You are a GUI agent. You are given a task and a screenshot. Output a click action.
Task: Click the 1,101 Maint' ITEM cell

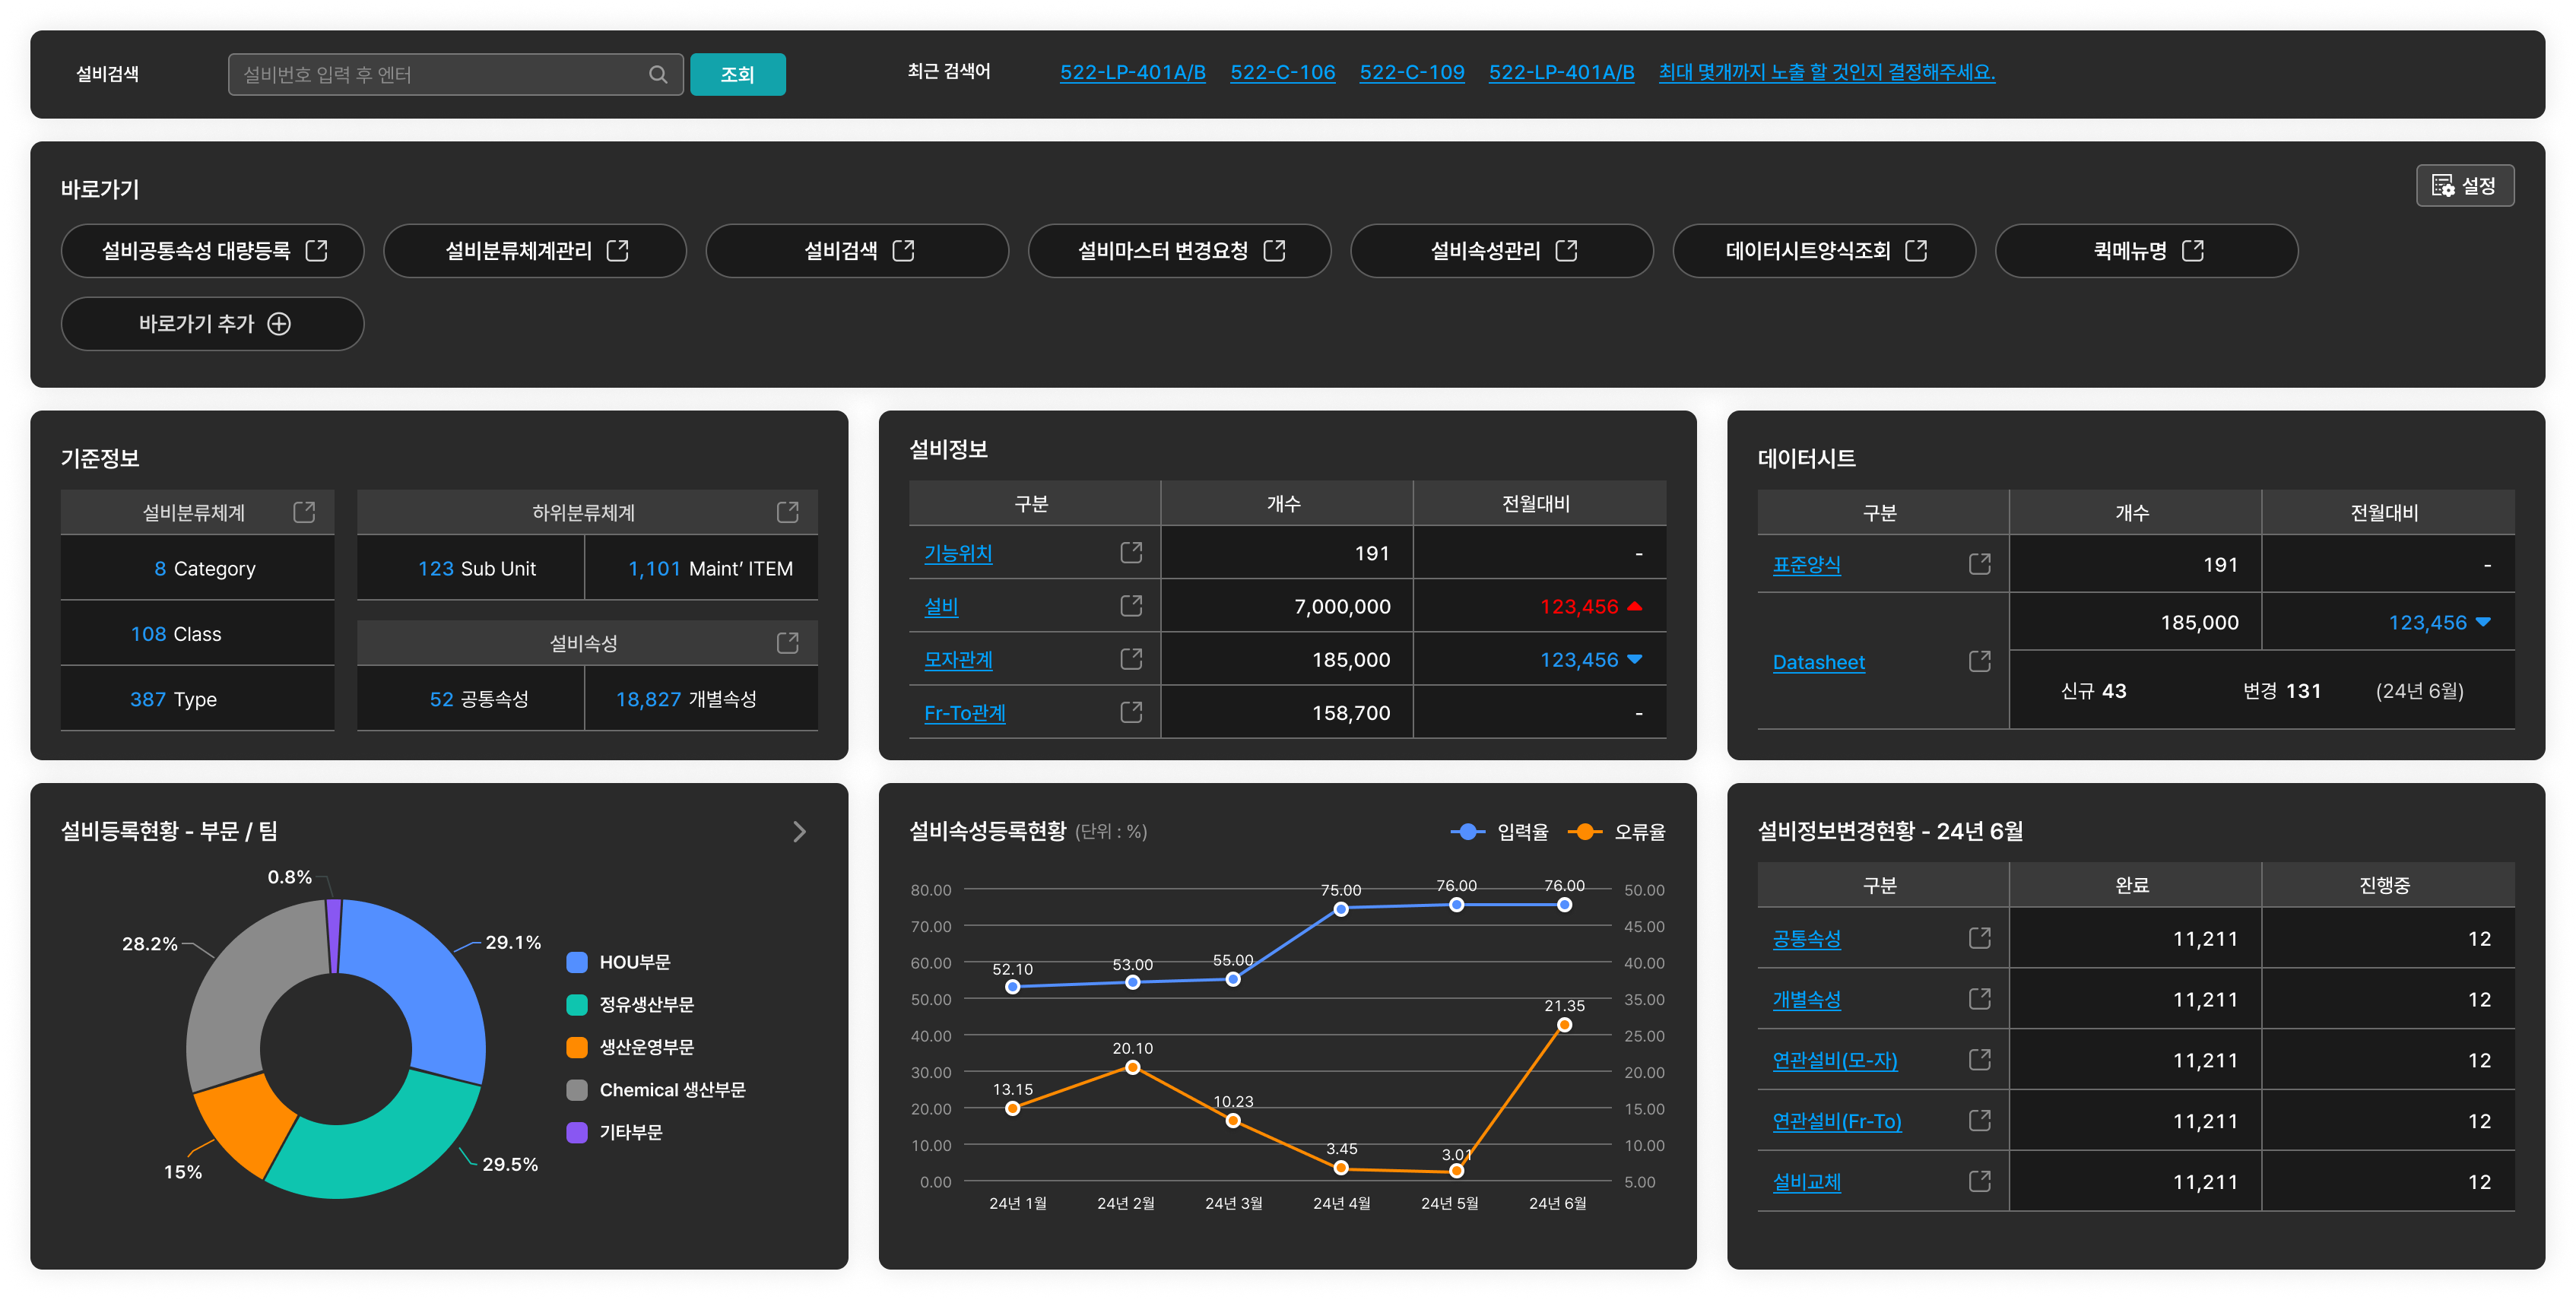coord(702,568)
